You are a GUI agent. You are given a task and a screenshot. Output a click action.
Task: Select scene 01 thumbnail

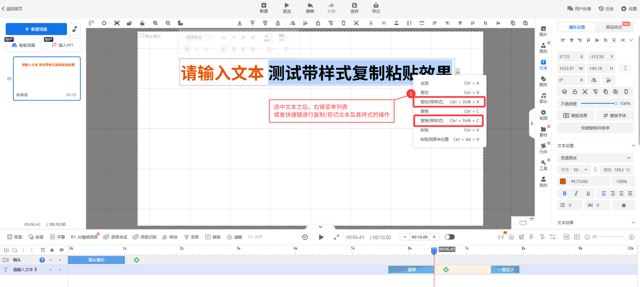click(x=47, y=78)
